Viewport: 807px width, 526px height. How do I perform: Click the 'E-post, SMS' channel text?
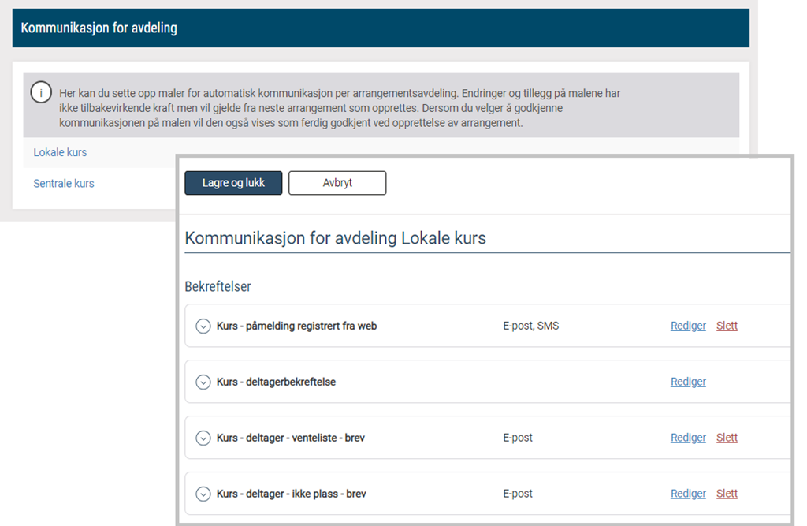coord(530,326)
